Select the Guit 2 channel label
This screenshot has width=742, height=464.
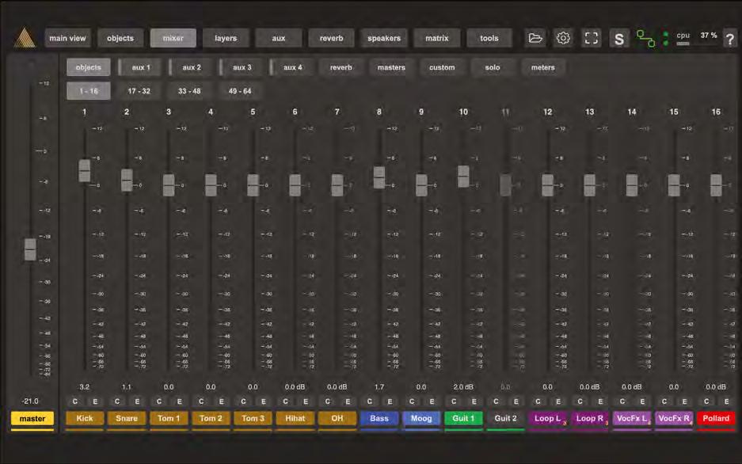tap(505, 419)
